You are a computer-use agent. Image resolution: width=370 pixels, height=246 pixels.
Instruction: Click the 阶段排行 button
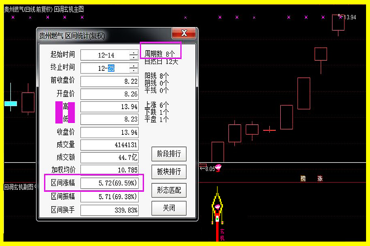(169, 154)
